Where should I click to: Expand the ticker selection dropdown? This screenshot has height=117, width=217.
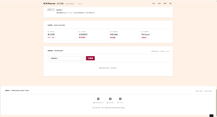click(x=66, y=58)
